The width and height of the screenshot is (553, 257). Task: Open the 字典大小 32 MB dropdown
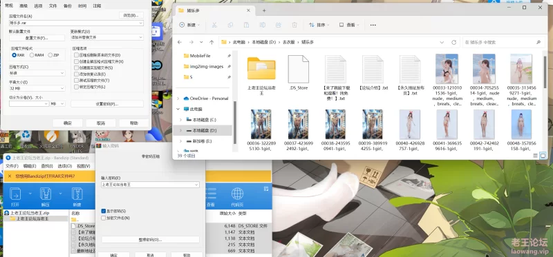click(x=37, y=88)
